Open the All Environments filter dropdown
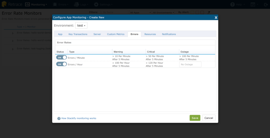 [164, 13]
